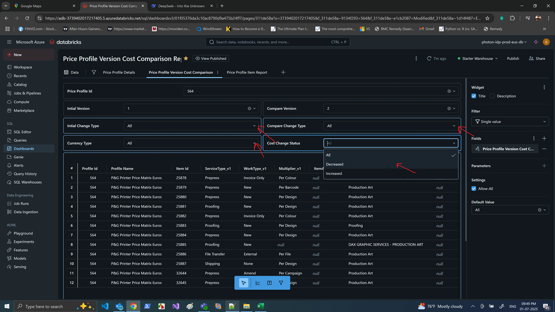The image size is (555, 312).
Task: Select the add visualization chart tool
Action: (258, 283)
